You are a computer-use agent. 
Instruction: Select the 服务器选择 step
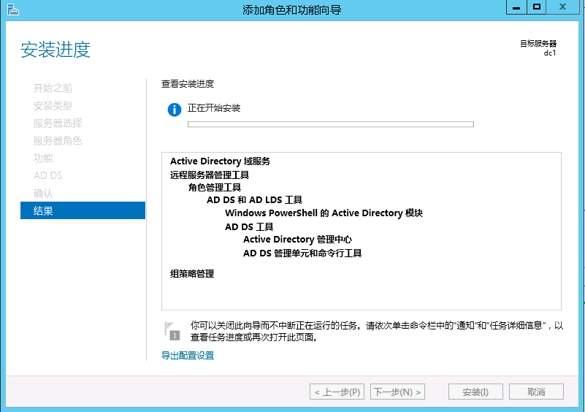tap(58, 123)
